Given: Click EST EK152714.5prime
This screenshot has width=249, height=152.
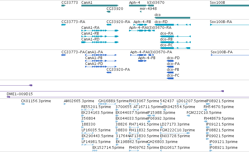Looking at the screenshot, I should (108, 148).
